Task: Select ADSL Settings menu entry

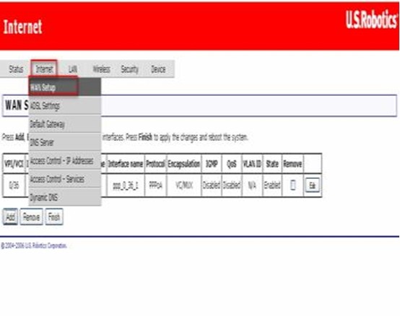Action: click(x=65, y=105)
